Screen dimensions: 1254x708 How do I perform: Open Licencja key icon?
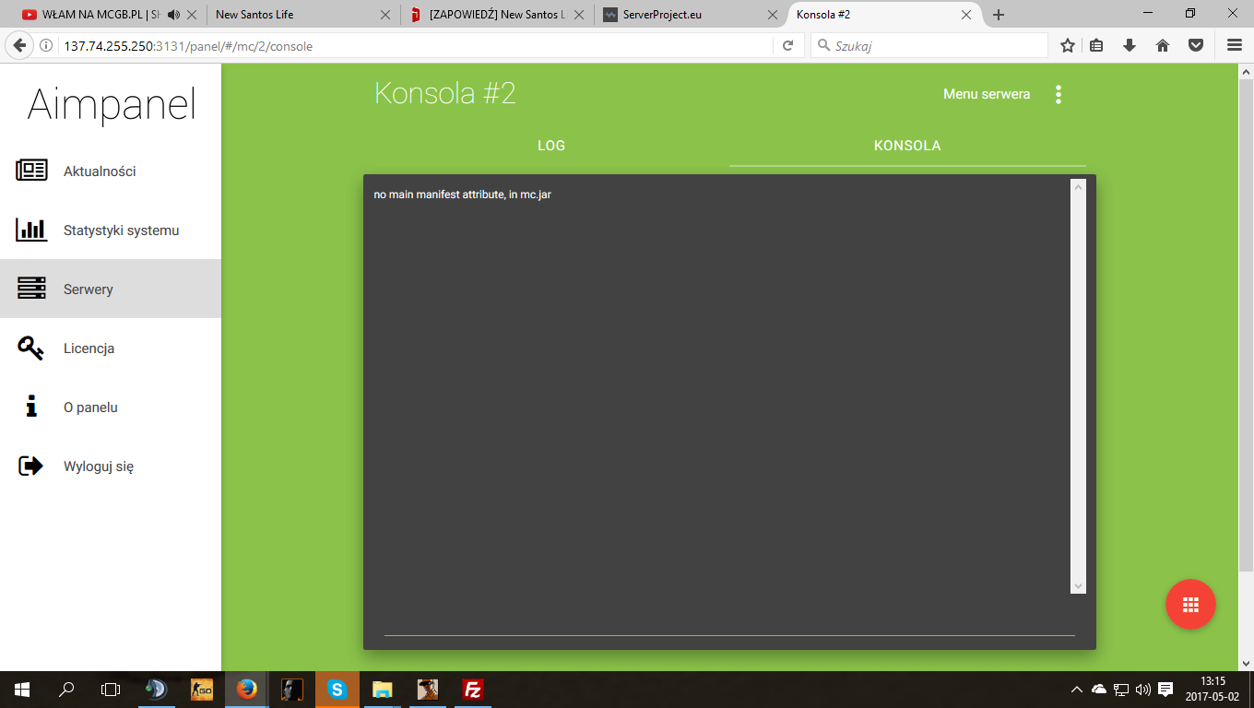tap(31, 348)
